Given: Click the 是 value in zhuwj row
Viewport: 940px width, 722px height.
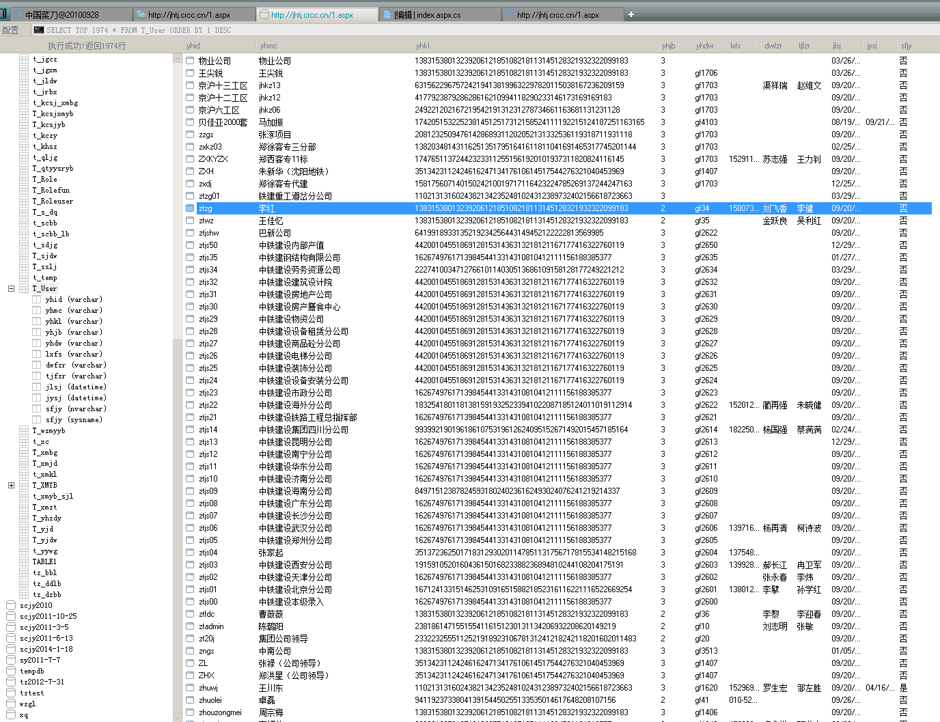Looking at the screenshot, I should [x=904, y=688].
